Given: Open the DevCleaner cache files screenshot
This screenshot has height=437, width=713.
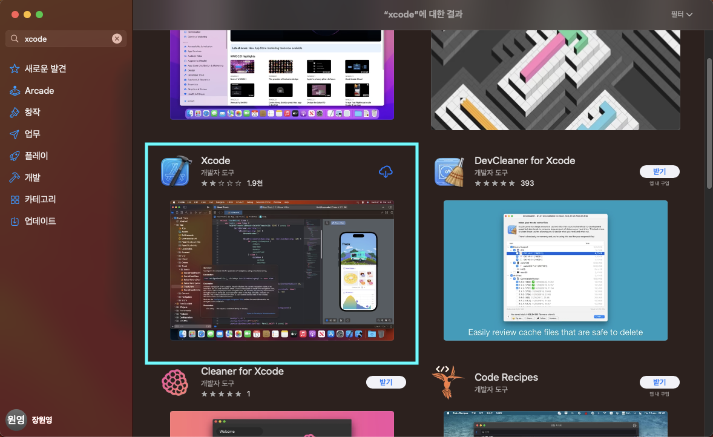Looking at the screenshot, I should [x=555, y=270].
